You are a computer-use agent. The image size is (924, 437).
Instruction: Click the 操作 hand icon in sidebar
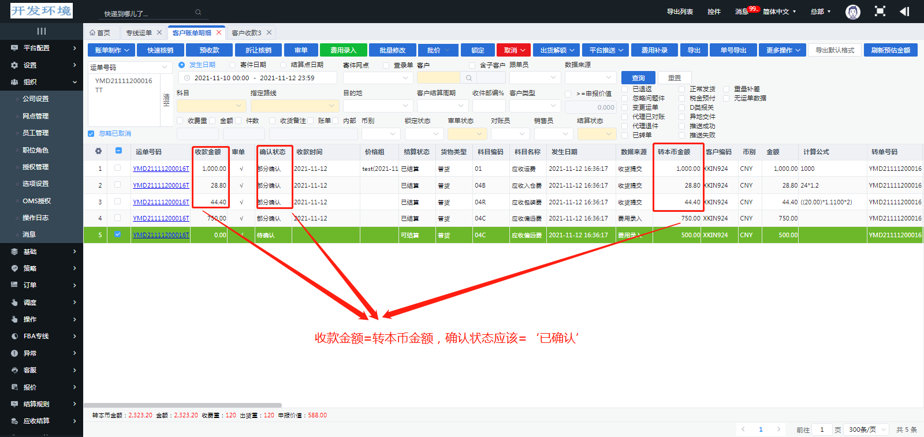[14, 319]
